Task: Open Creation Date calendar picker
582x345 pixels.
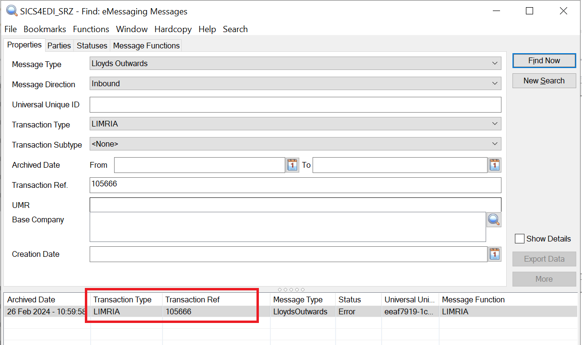Action: pos(495,254)
